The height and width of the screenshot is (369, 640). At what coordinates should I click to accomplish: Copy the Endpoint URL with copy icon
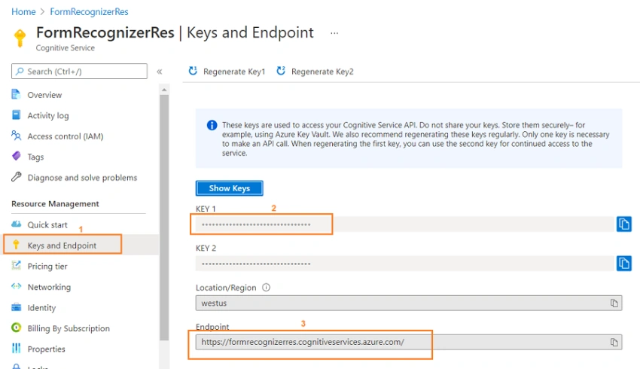click(614, 342)
